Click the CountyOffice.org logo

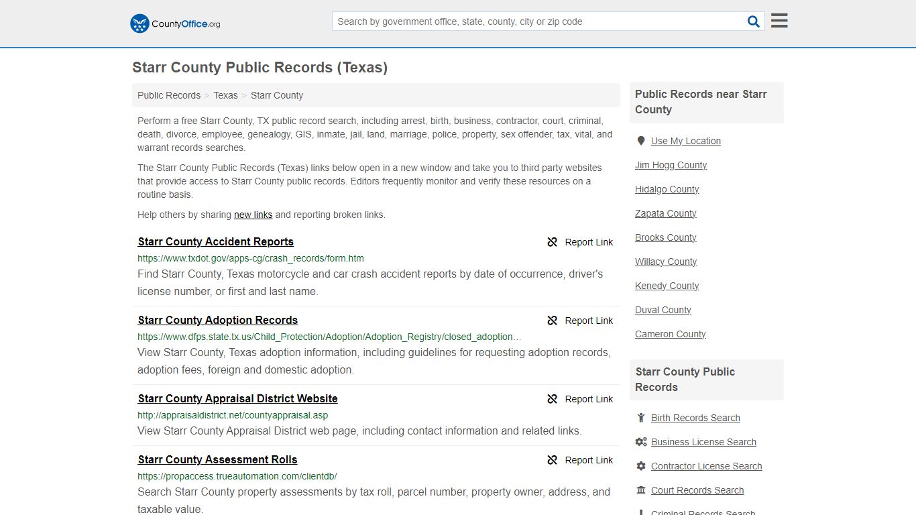click(175, 23)
